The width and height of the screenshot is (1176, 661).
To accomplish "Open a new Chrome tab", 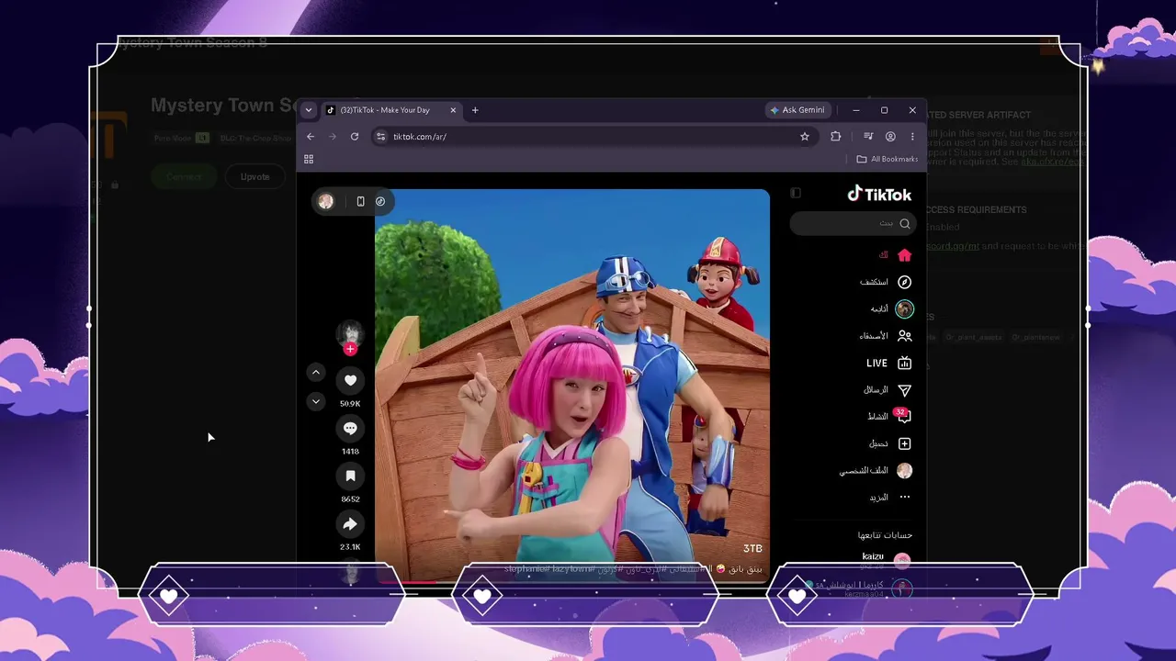I will click(475, 110).
